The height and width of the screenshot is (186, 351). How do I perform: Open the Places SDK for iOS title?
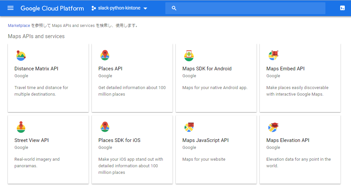119,140
